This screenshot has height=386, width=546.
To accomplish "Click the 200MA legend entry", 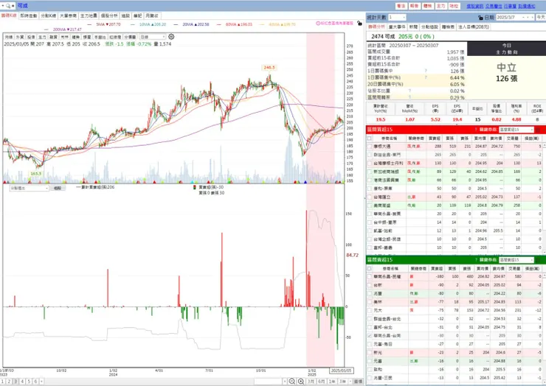I will 63,29.
